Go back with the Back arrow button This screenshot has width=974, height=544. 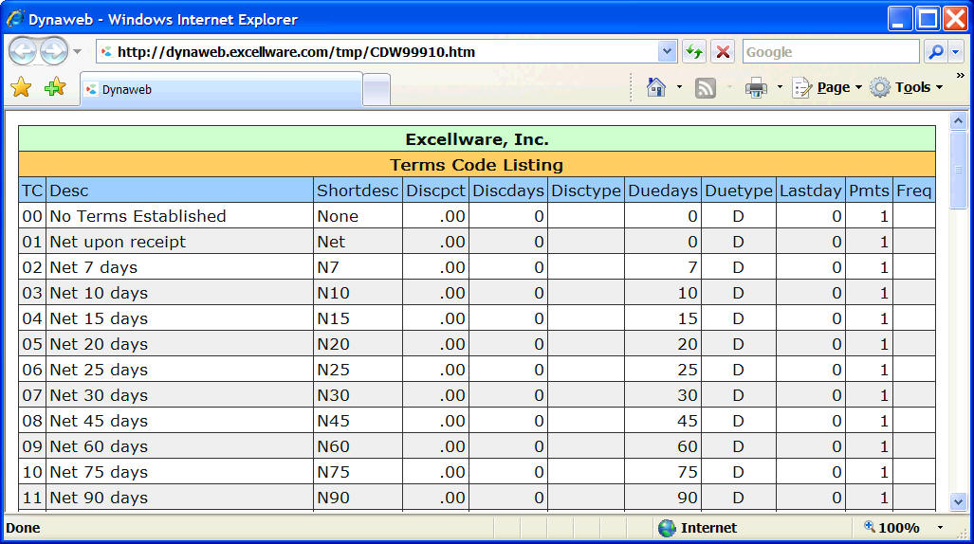(x=23, y=51)
